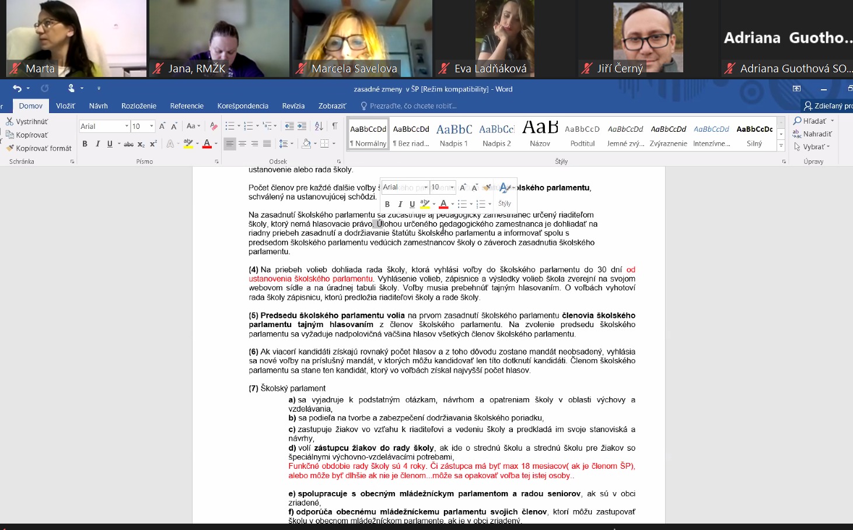Image resolution: width=853 pixels, height=530 pixels.
Task: Click the ribbon display options icon
Action: (796, 89)
